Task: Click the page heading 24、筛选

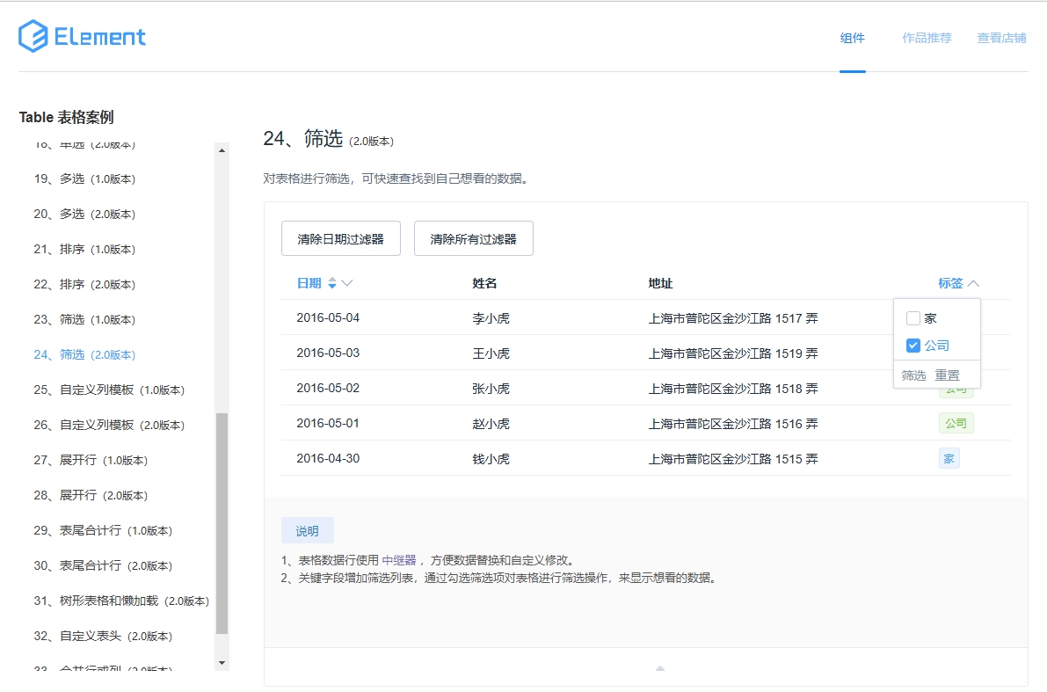Action: tap(303, 138)
